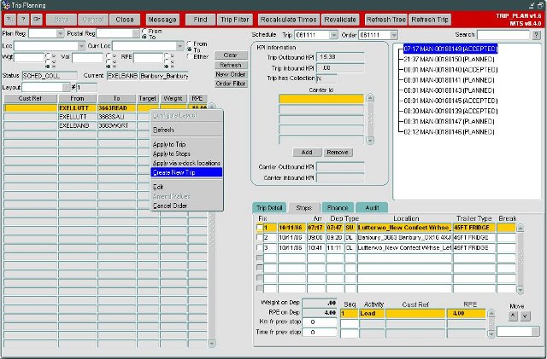Tick the Fix checkbox for stop 2
This screenshot has width=547, height=359.
[260, 237]
